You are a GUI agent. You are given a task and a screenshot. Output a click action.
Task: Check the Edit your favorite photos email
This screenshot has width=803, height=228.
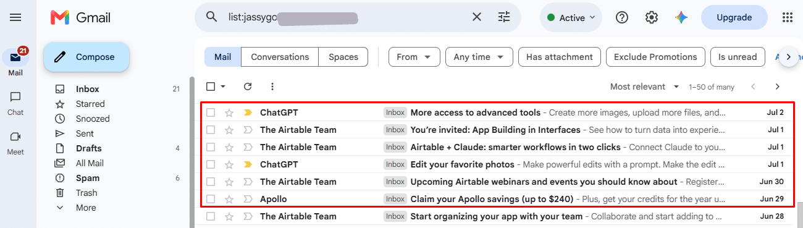coord(211,164)
